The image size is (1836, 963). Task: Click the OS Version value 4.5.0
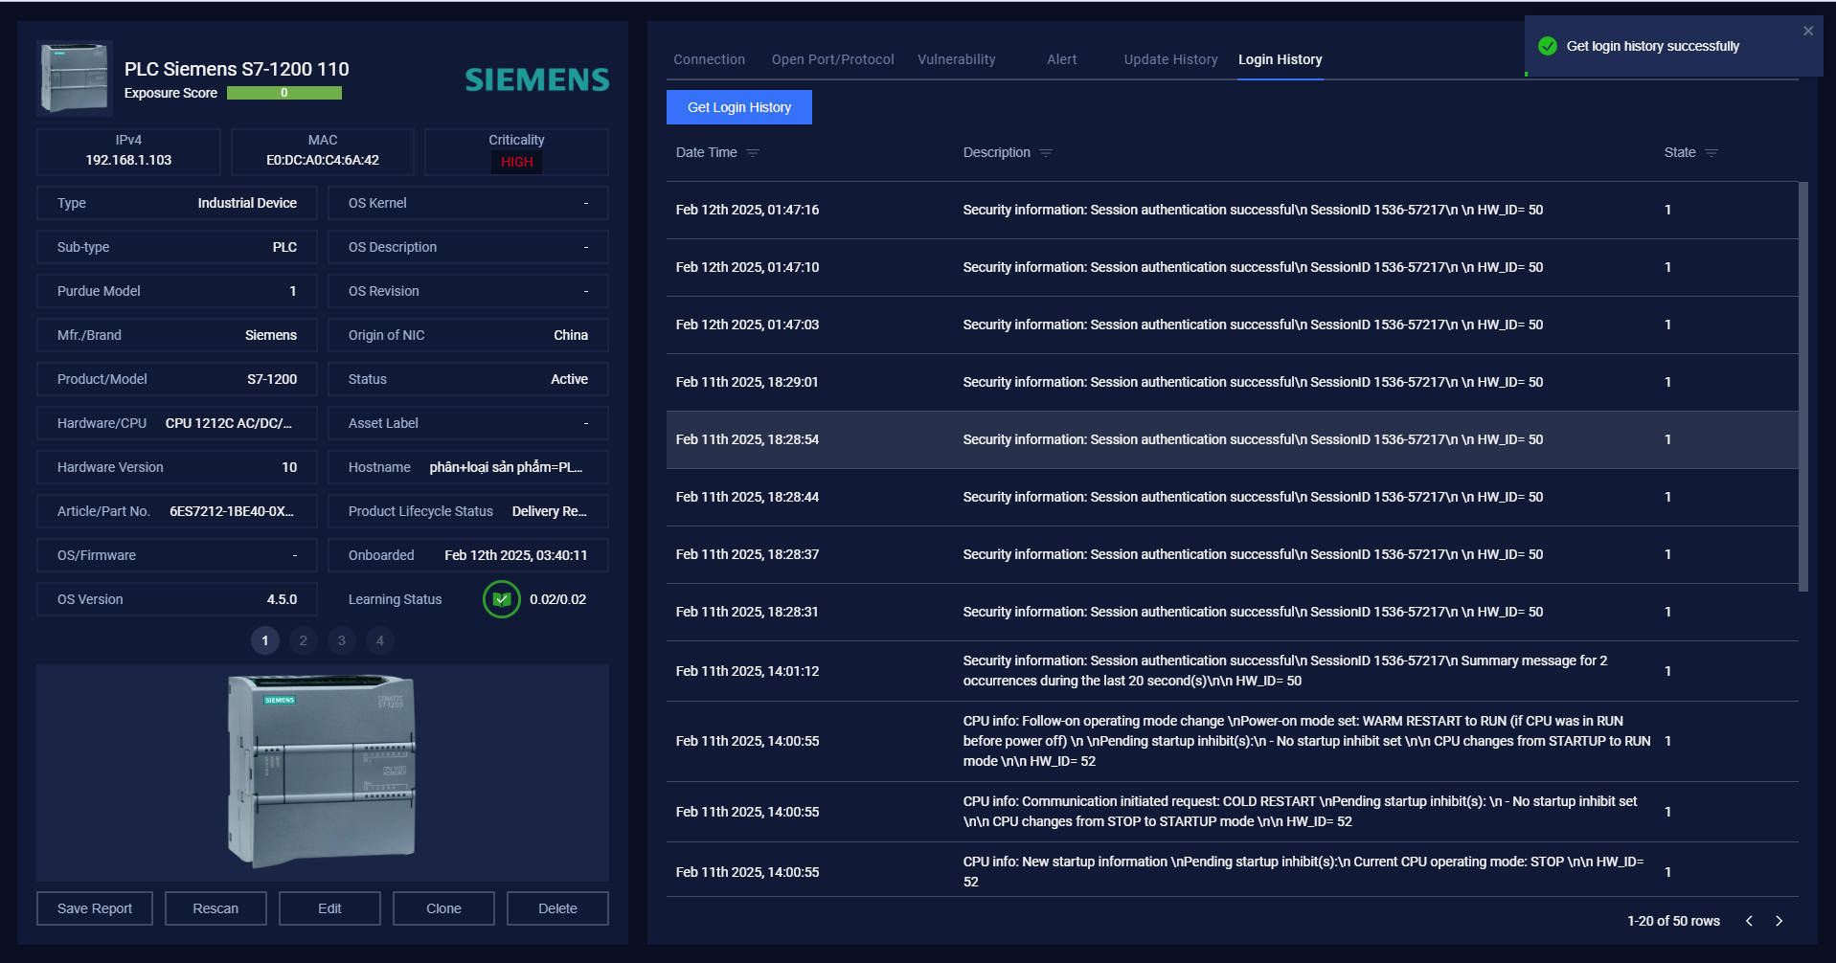click(x=282, y=599)
